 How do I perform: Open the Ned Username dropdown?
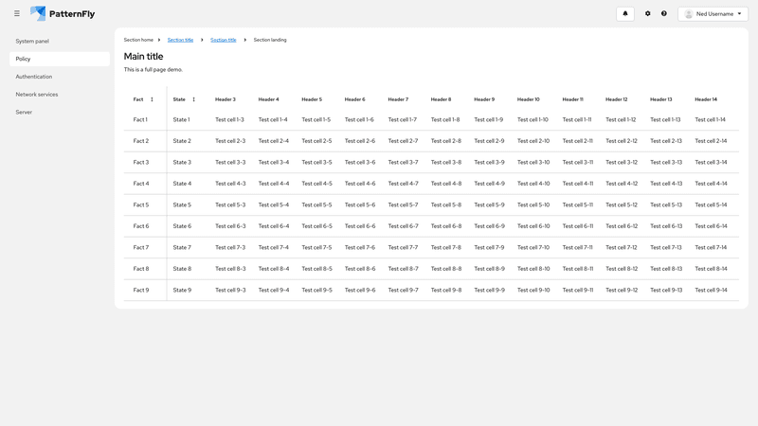tap(717, 14)
